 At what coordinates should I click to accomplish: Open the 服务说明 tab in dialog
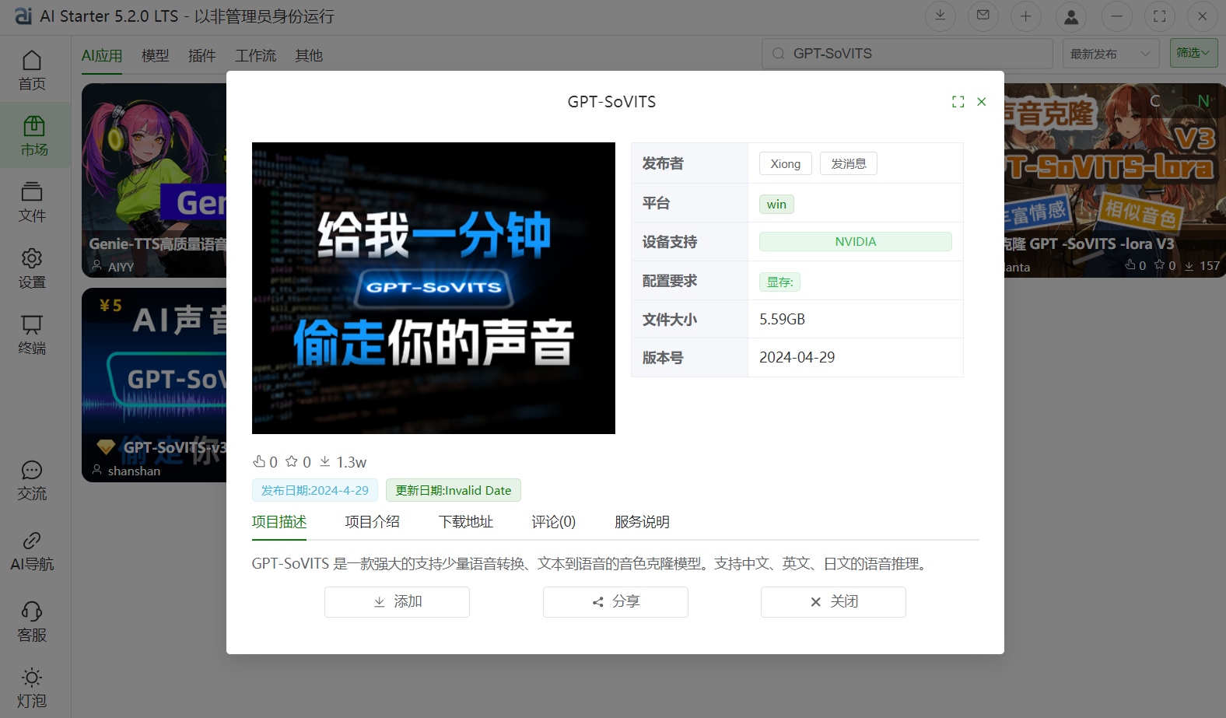coord(643,522)
